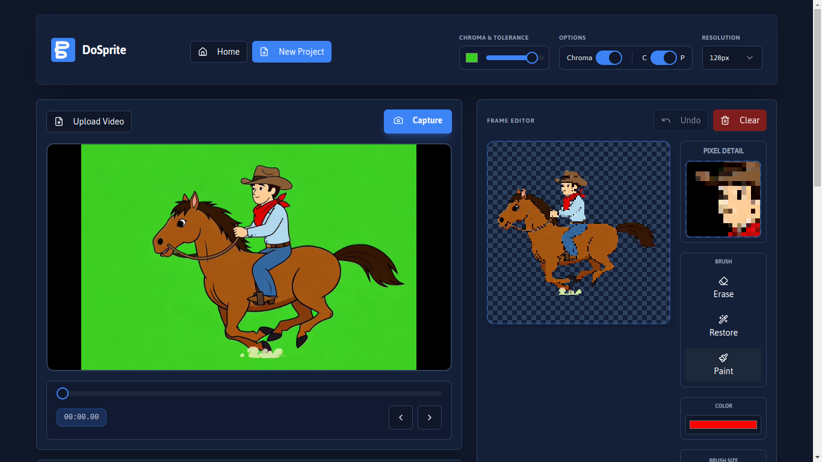Toggle the C/P switch
The height and width of the screenshot is (462, 822).
tap(663, 58)
